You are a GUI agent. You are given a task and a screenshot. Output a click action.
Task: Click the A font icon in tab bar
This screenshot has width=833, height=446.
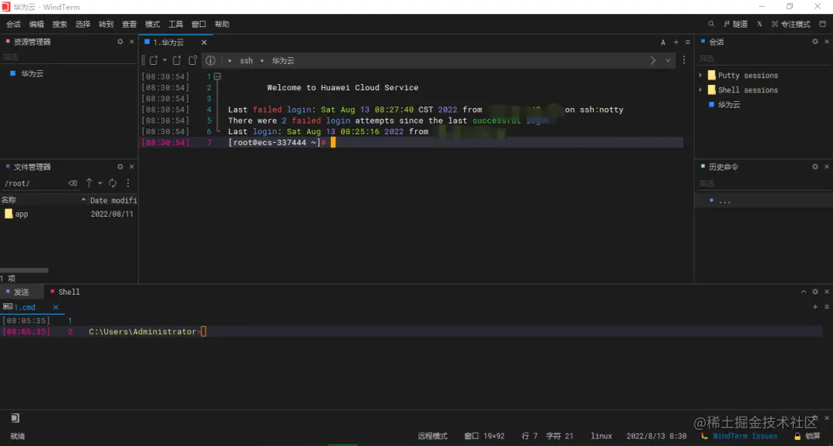[663, 42]
